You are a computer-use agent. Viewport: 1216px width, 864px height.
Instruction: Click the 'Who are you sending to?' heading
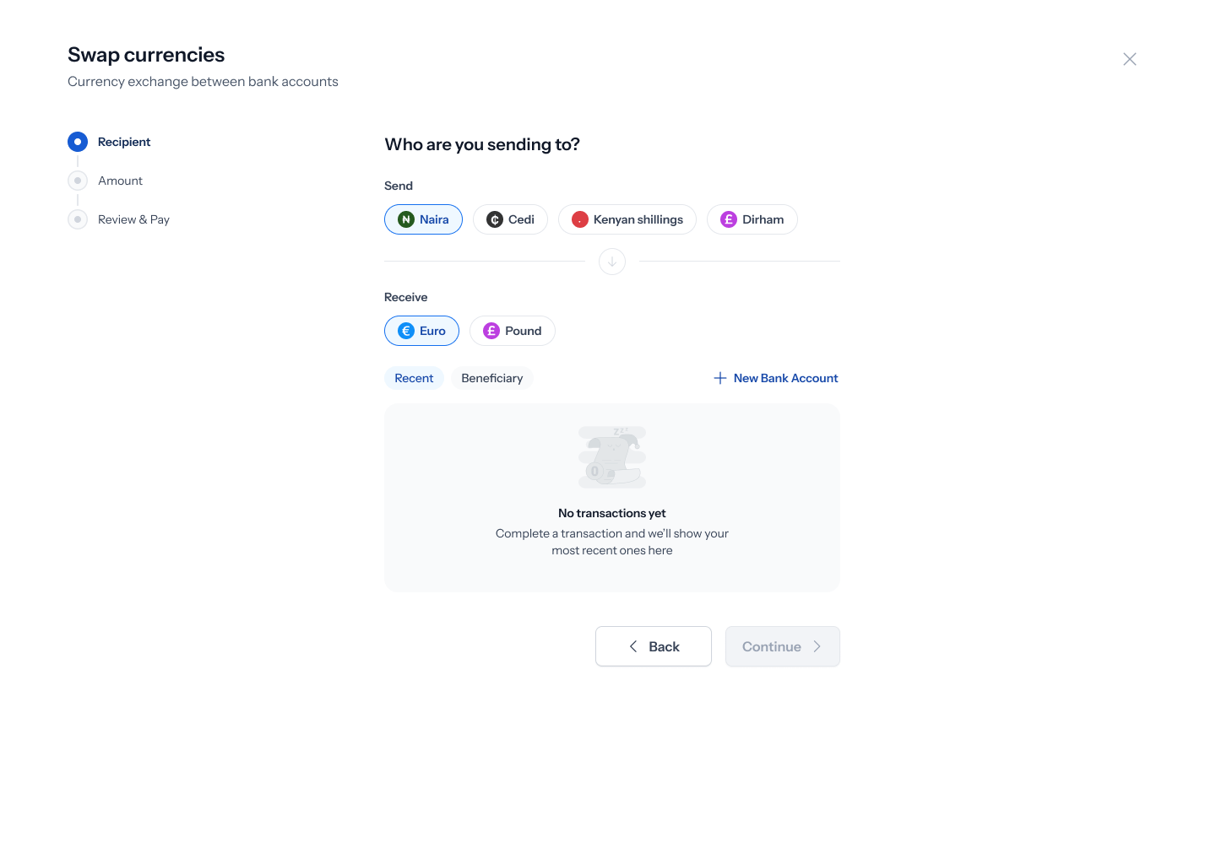(482, 144)
